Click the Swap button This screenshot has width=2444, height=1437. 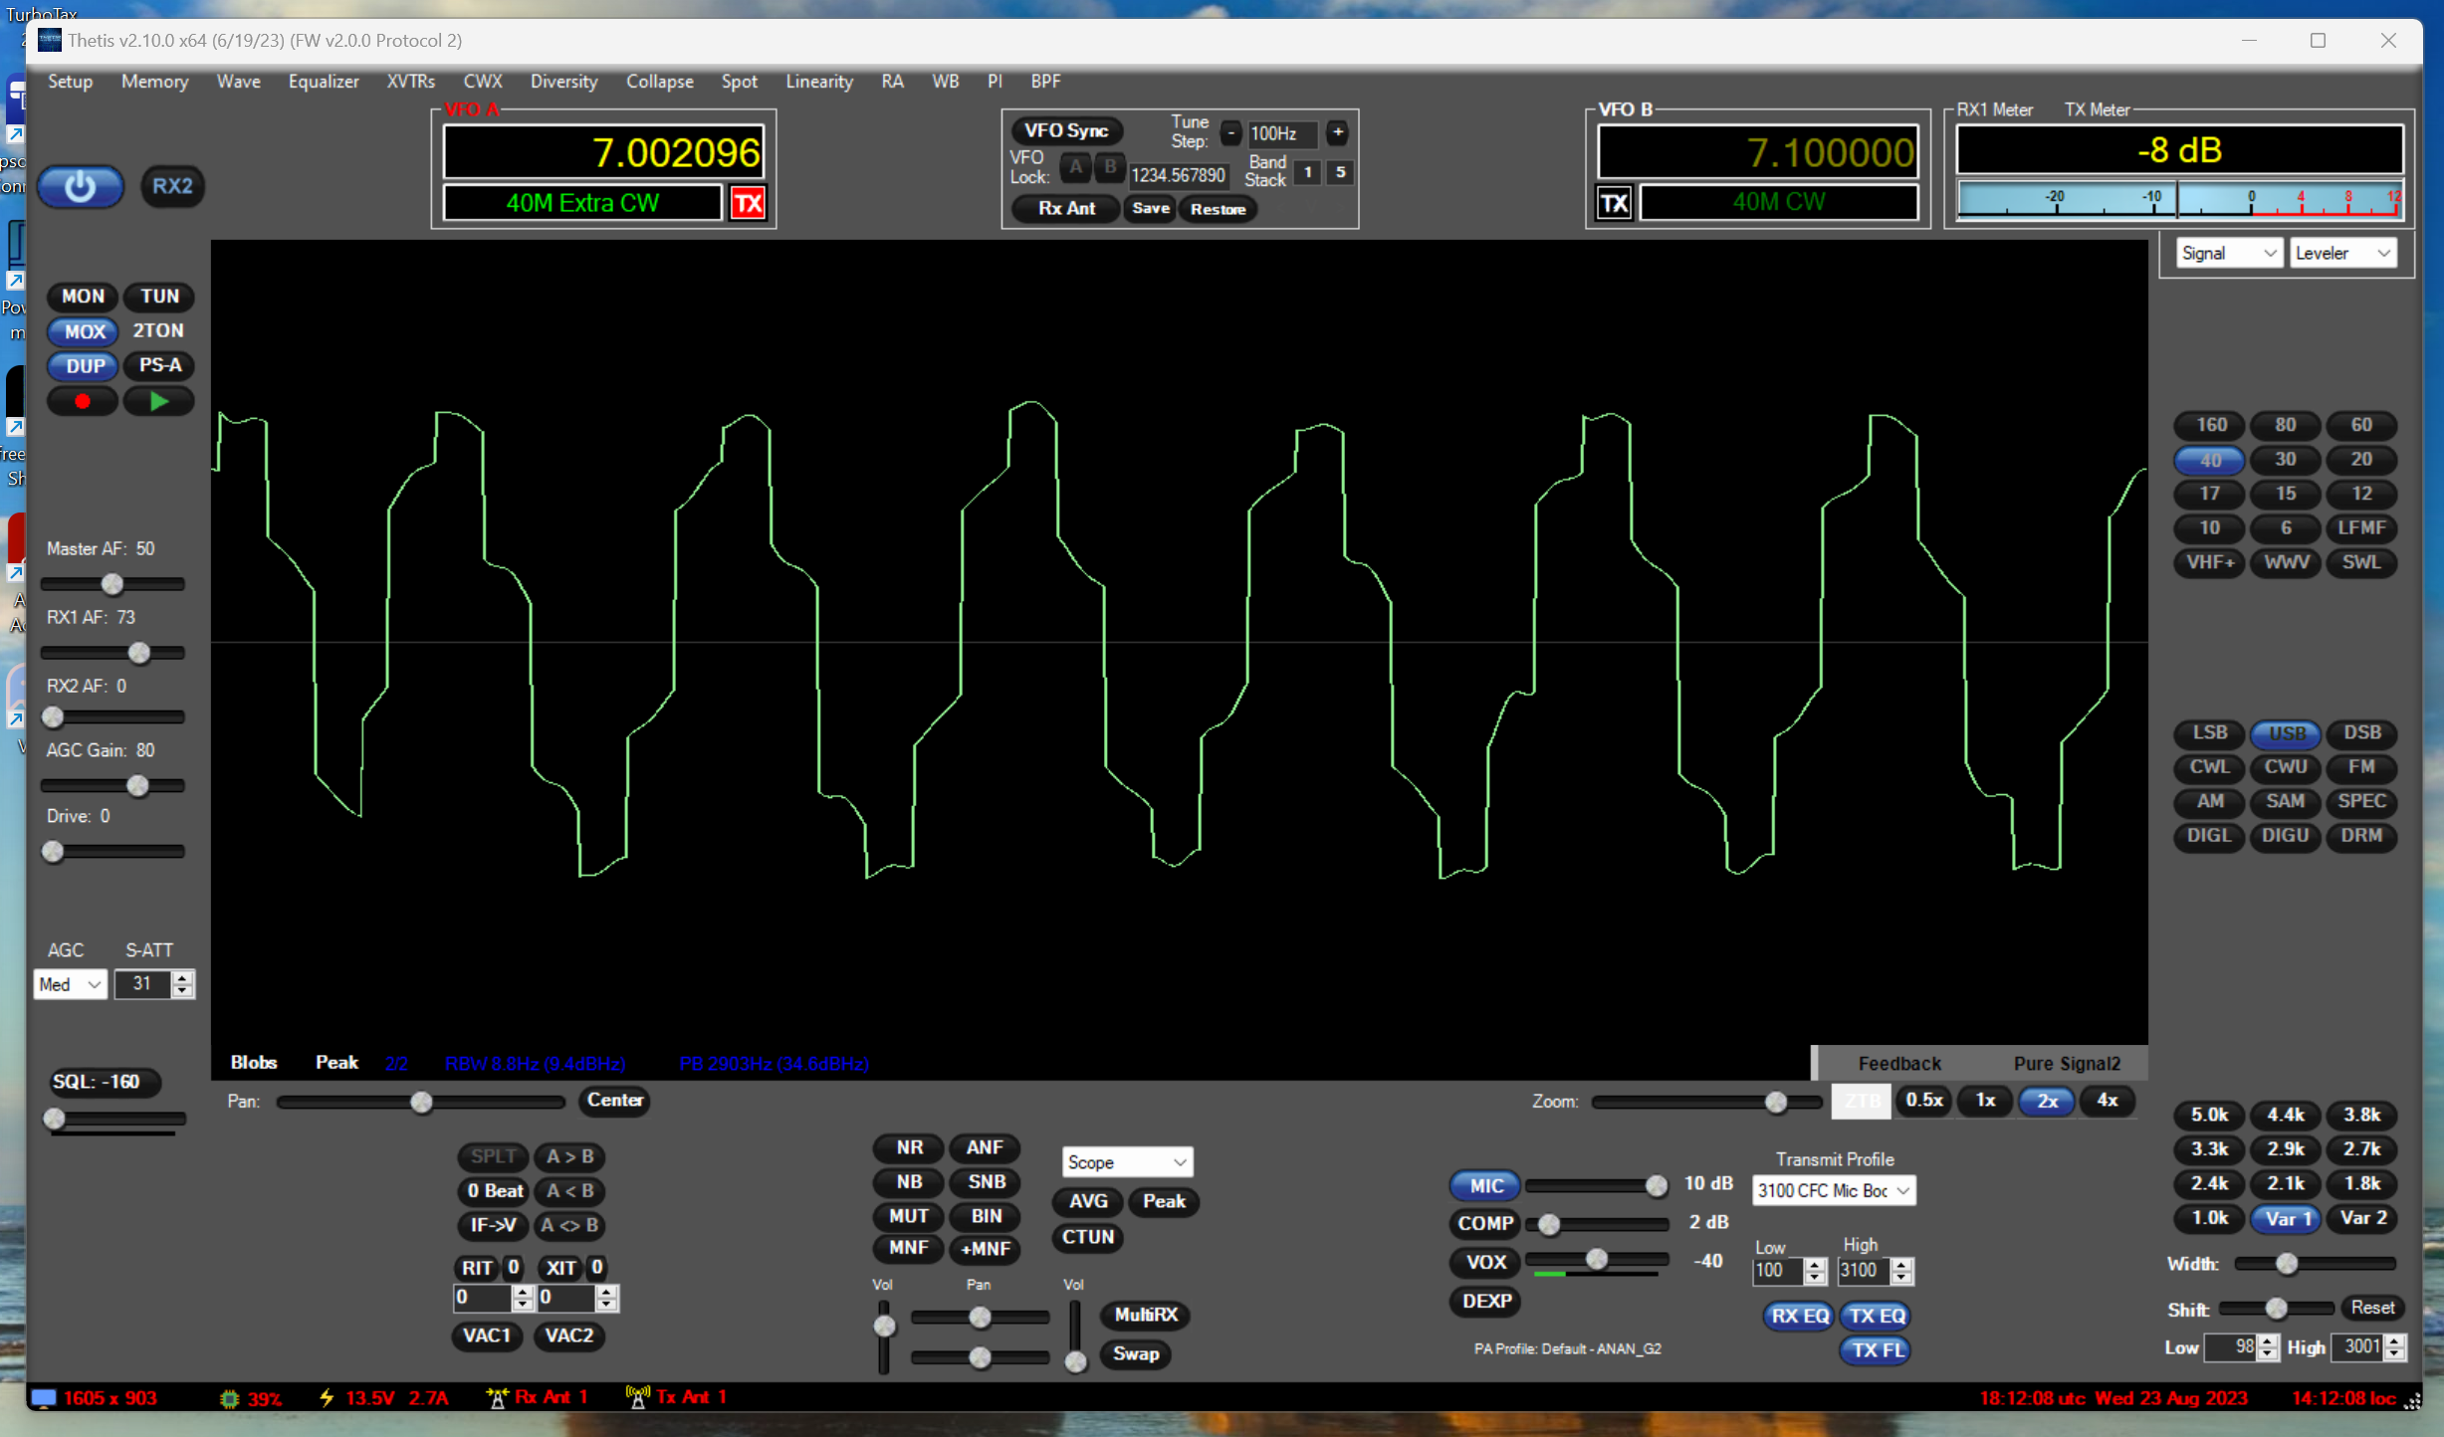point(1135,1353)
